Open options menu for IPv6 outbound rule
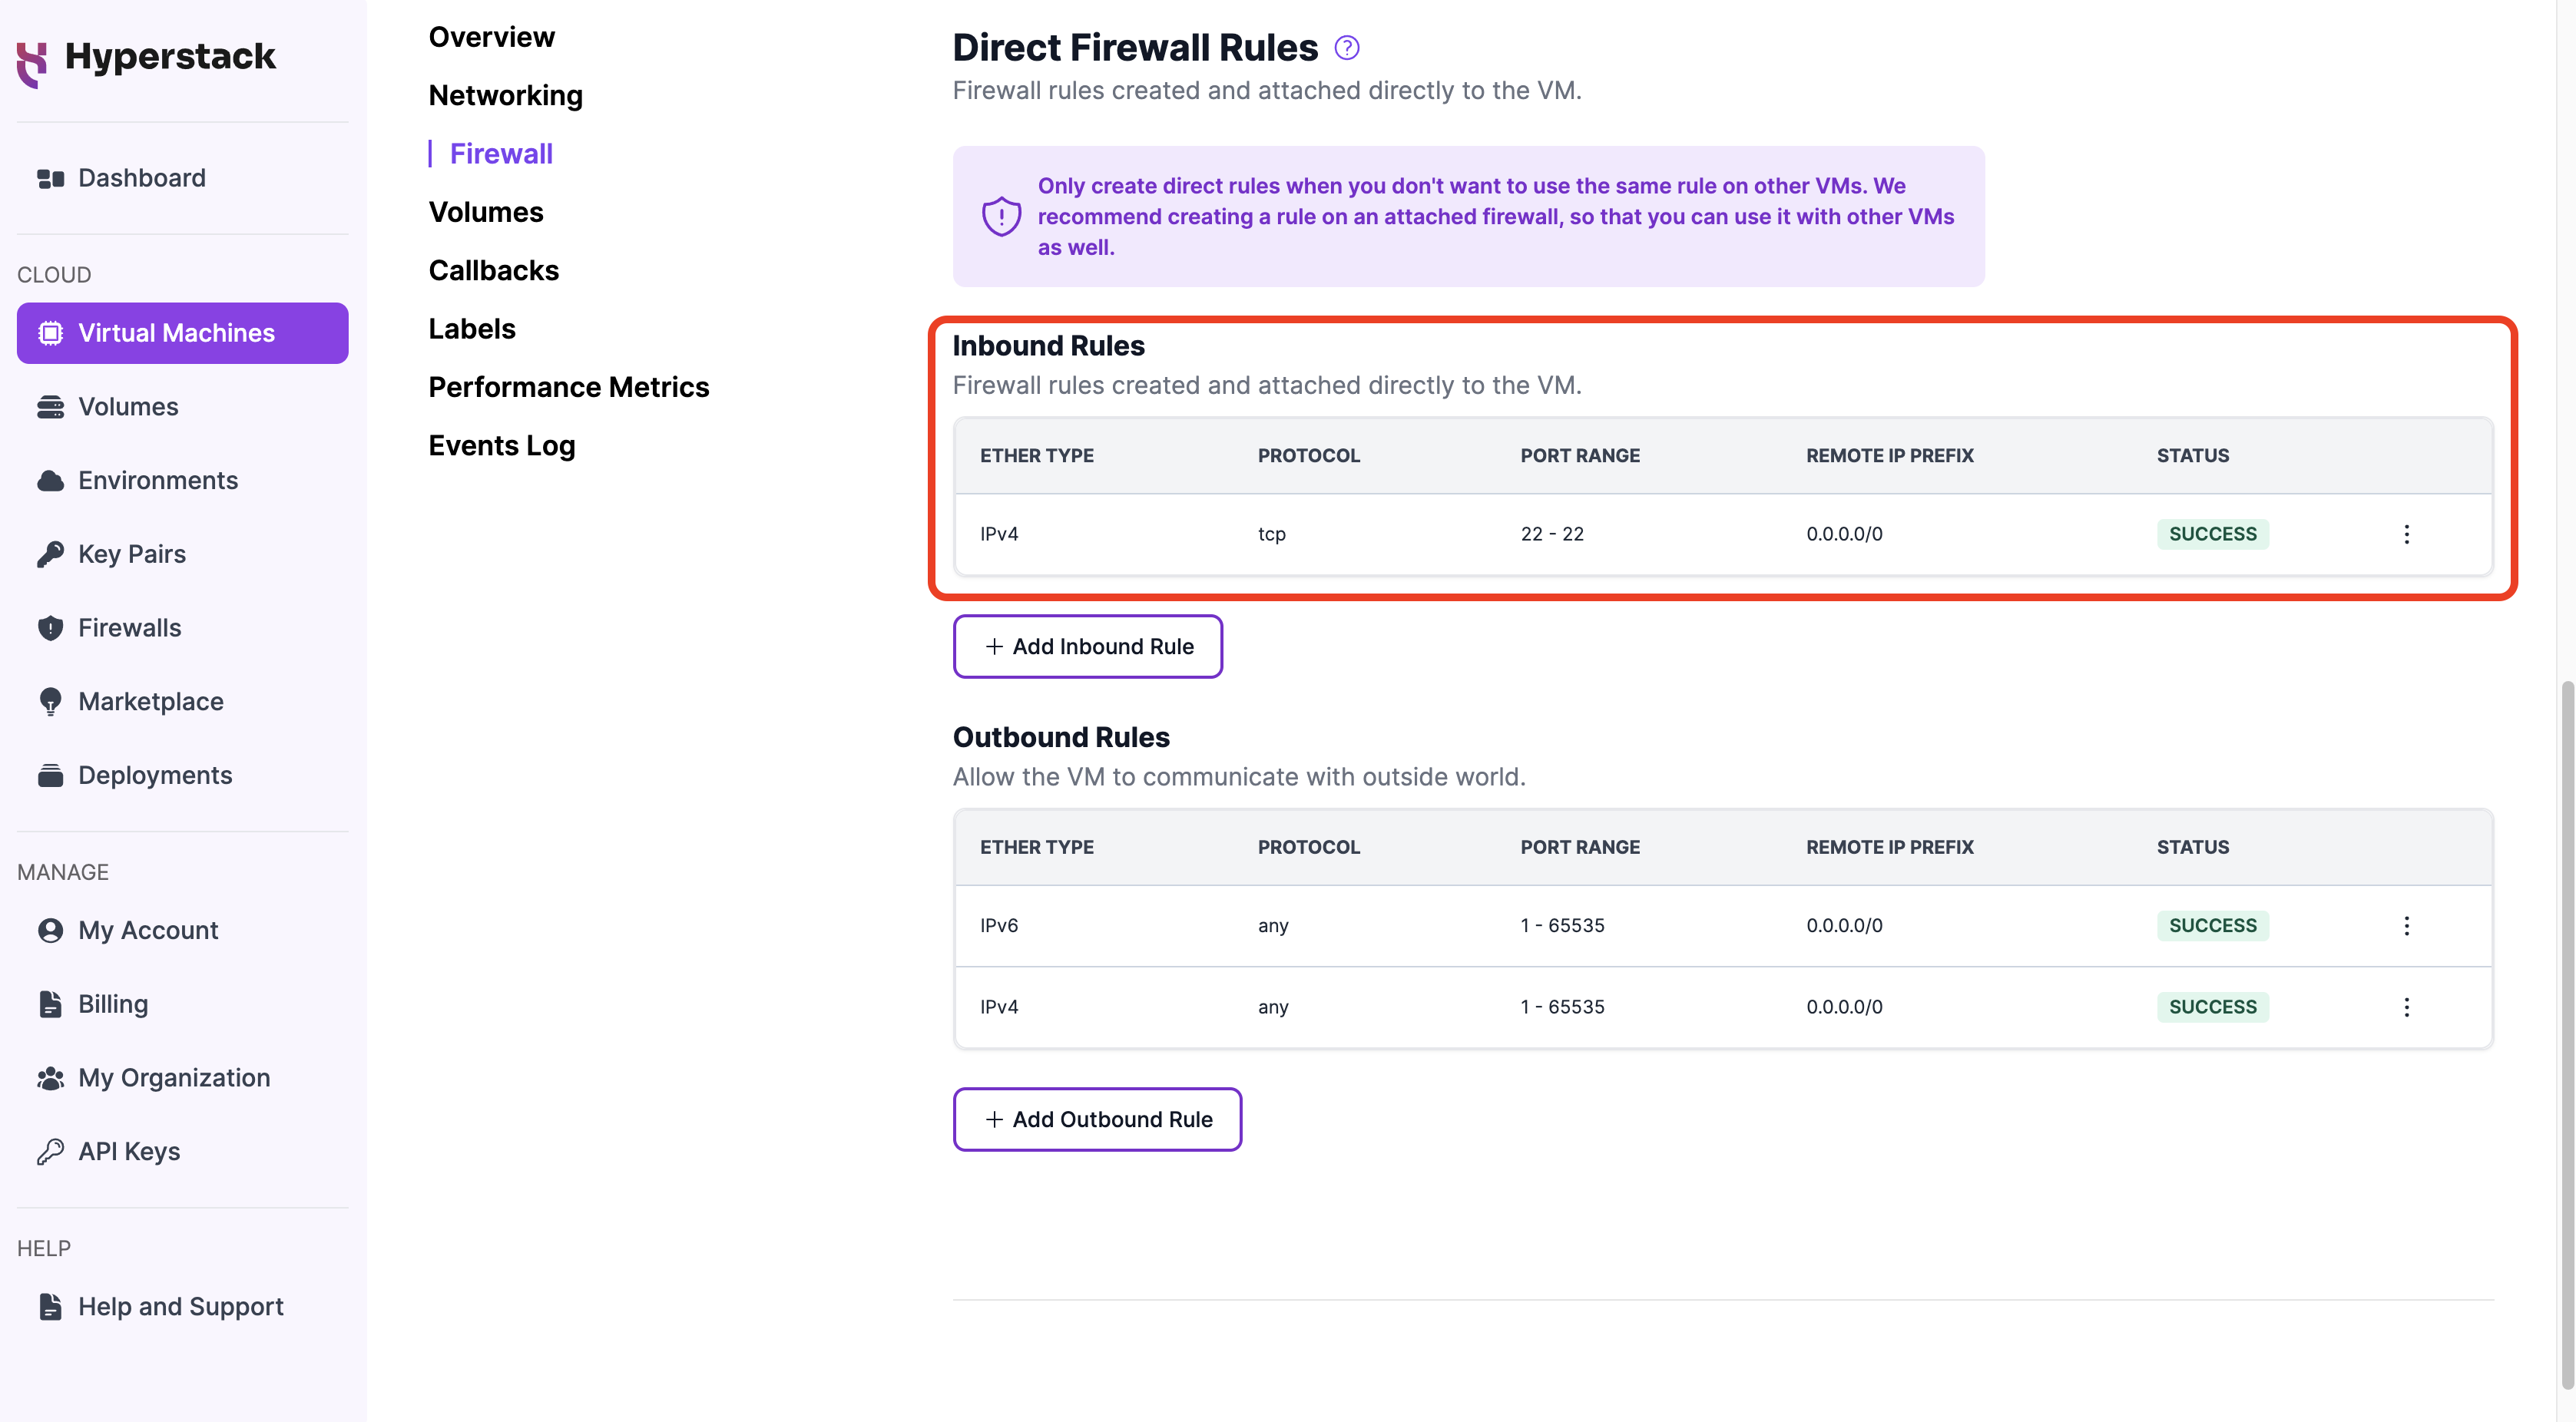The width and height of the screenshot is (2576, 1422). click(x=2407, y=926)
